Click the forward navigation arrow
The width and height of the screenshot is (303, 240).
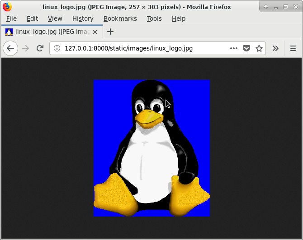pos(25,48)
